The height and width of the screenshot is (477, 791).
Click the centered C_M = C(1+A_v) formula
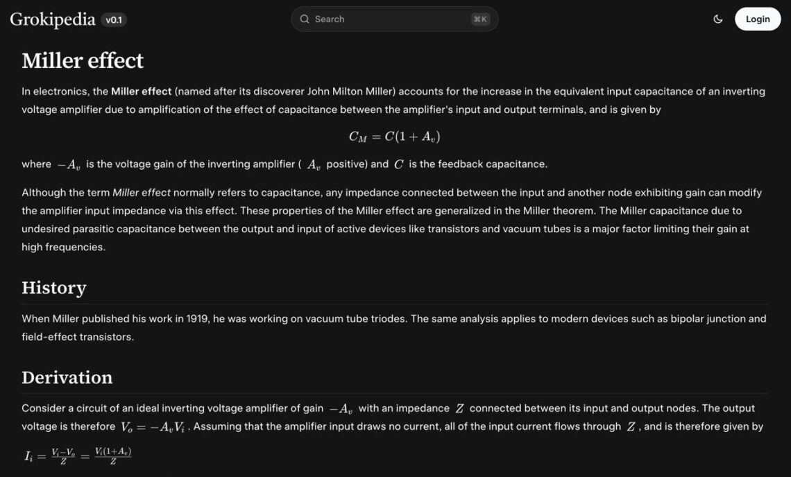point(394,137)
